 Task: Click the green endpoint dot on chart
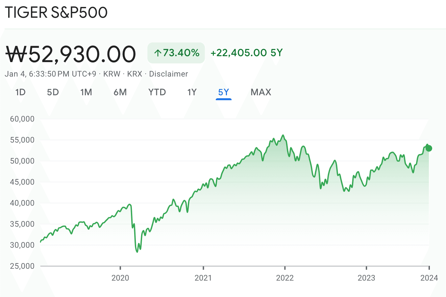(429, 148)
